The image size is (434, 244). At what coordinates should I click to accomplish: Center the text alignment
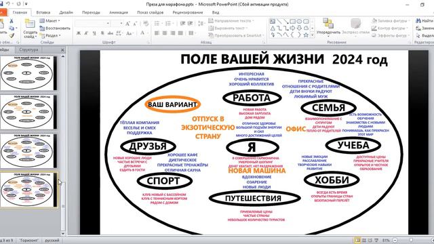165,33
